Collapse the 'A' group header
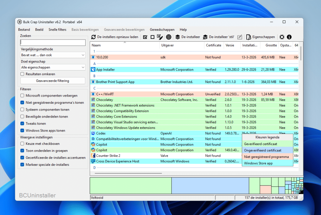This screenshot has width=321, height=215. (x=94, y=64)
